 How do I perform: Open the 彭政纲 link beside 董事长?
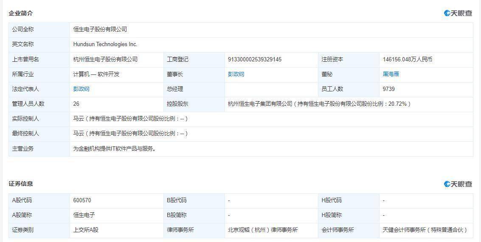pos(236,74)
